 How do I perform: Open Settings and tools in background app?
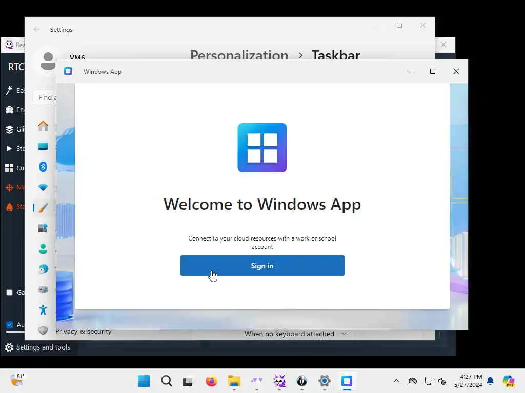click(37, 347)
